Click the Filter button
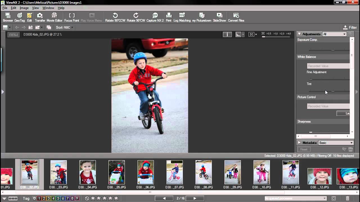 pos(350,27)
